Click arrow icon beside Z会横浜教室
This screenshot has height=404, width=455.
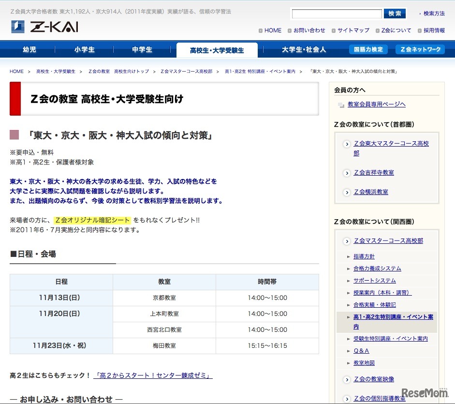click(x=347, y=192)
